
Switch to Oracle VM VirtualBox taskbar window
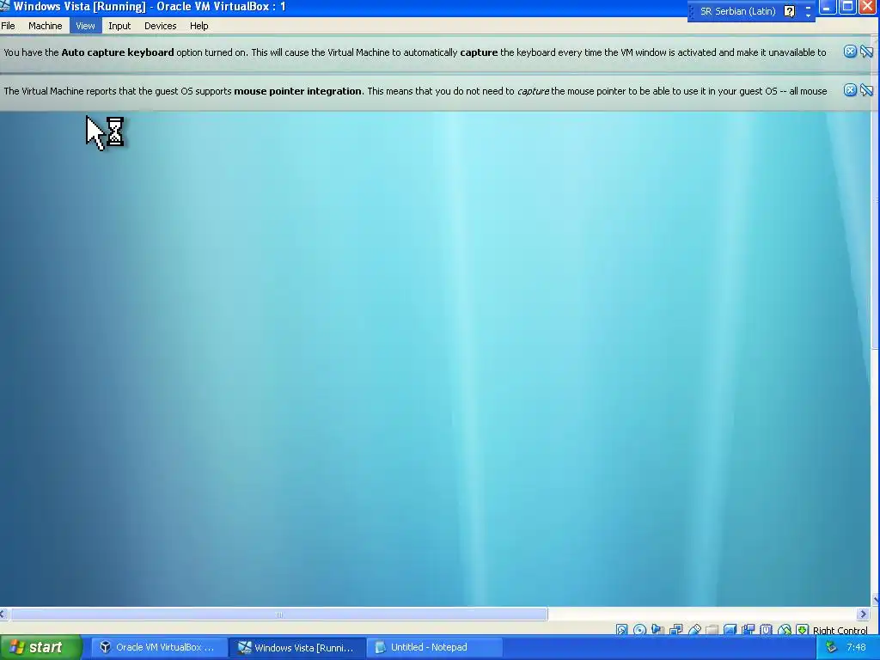pos(159,647)
